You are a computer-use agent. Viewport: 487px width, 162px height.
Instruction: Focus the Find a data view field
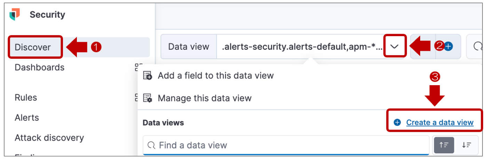tap(285, 145)
